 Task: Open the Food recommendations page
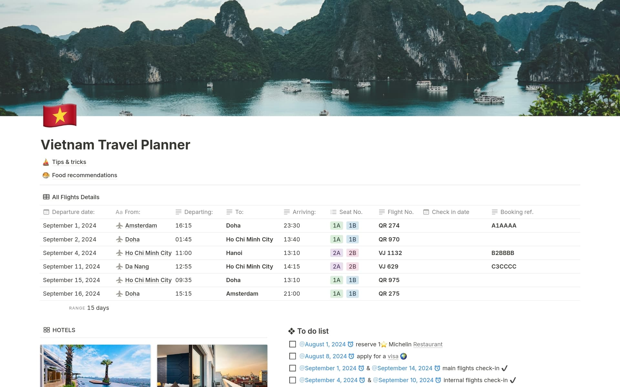84,175
